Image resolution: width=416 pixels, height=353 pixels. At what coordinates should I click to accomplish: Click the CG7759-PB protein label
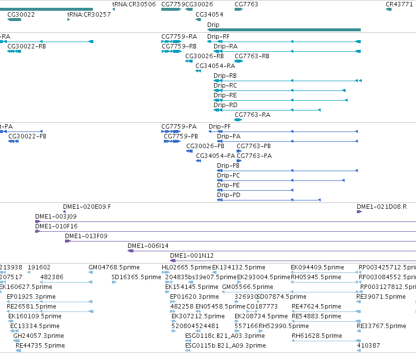(x=181, y=136)
